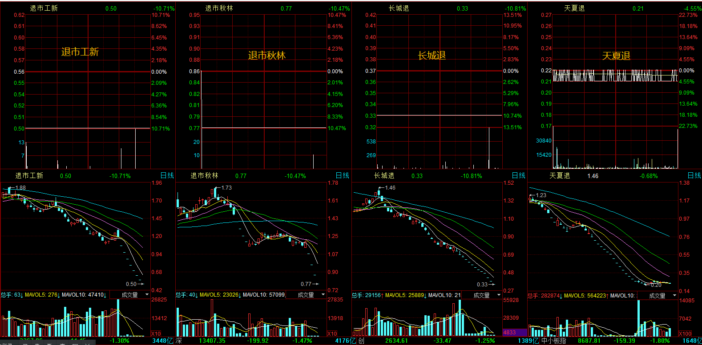Open 中小板指 index in status bar
702x345 pixels.
pos(554,341)
